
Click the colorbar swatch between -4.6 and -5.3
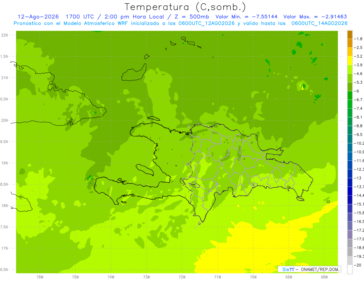(x=350, y=78)
